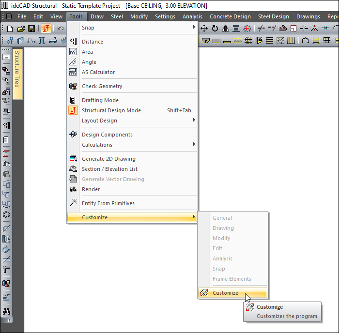Click the New file icon in toolbar
Image resolution: width=339 pixels, height=333 pixels.
pyautogui.click(x=10, y=29)
